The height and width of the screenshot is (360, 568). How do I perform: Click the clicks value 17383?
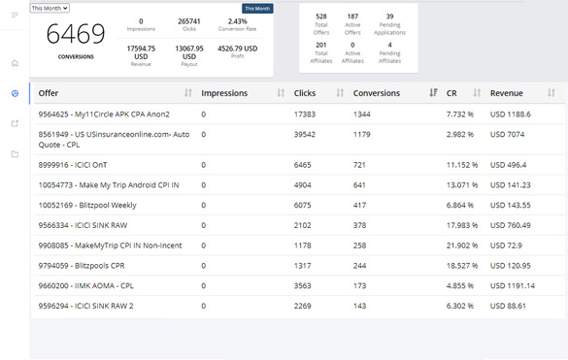[x=305, y=115]
